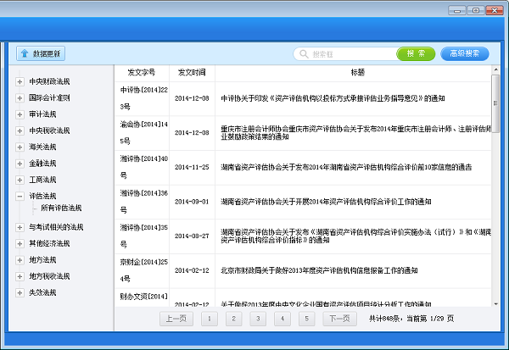Click the 标题 column header

click(357, 72)
